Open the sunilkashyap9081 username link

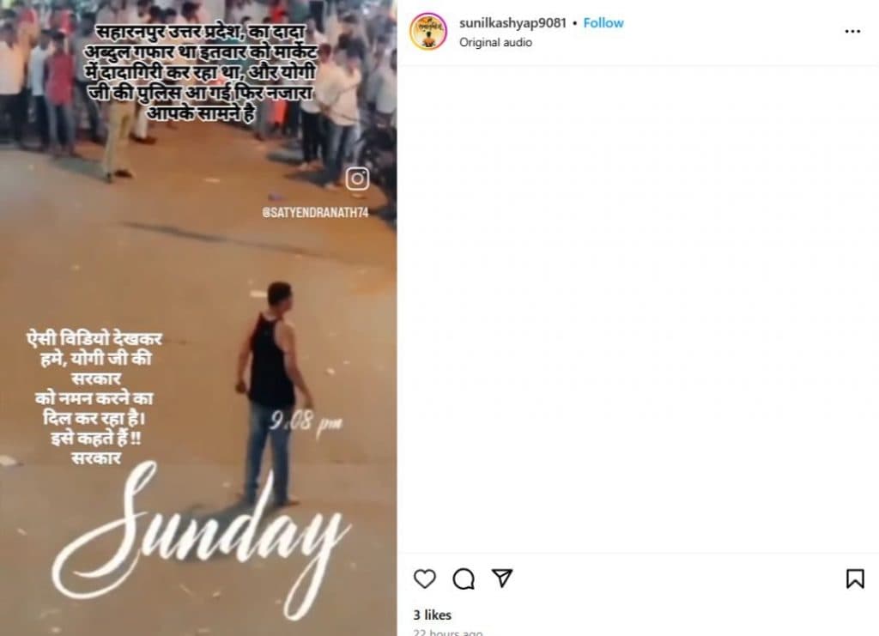512,23
